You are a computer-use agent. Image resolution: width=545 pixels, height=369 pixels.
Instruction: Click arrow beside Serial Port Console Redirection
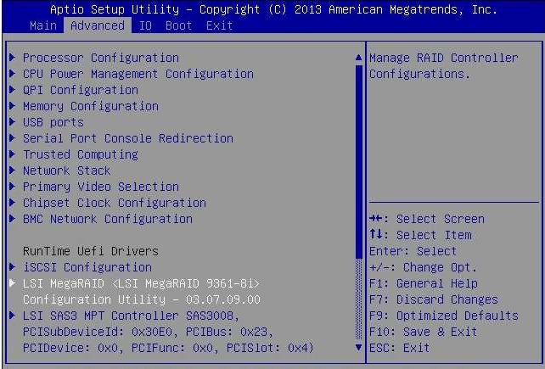(x=12, y=138)
